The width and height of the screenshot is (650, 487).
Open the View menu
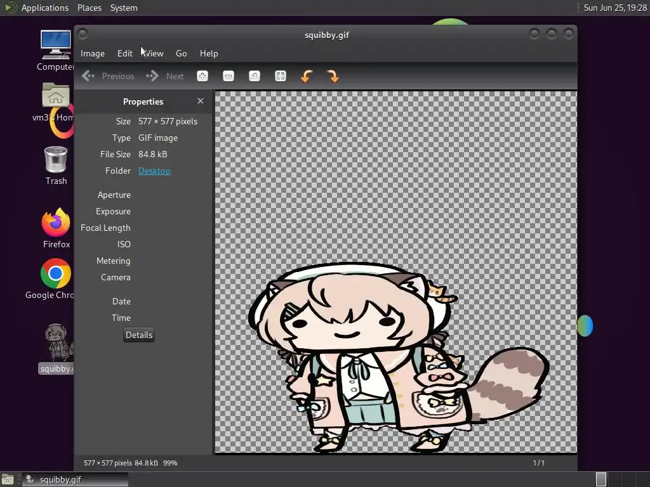[154, 53]
